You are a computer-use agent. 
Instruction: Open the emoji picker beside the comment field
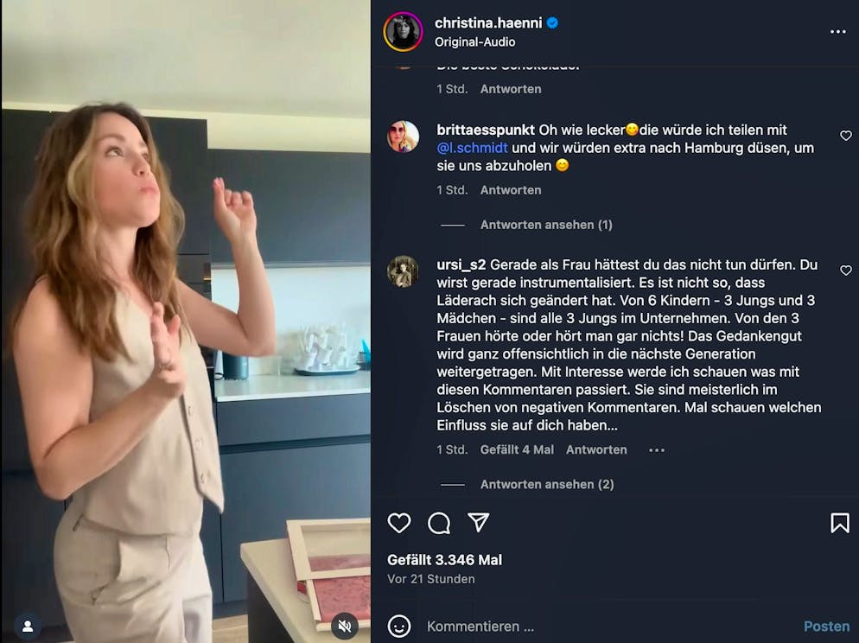pyautogui.click(x=398, y=626)
